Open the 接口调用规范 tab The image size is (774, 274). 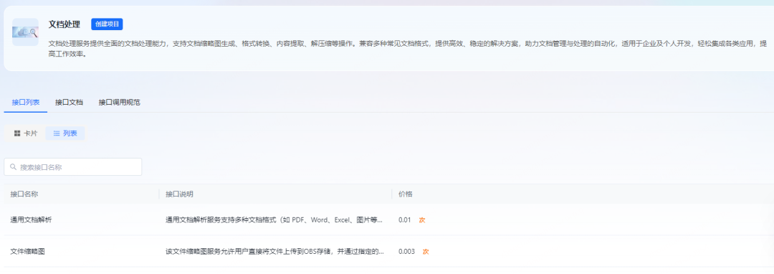[x=120, y=102]
